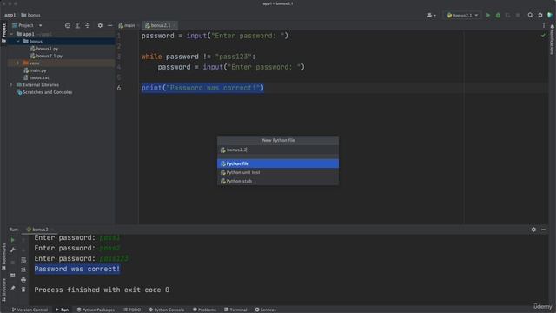This screenshot has width=556, height=313.
Task: Toggle Bookmarks sidebar vertical tab
Action: (x=3, y=256)
